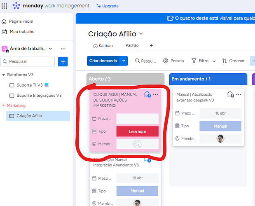Add a new board view with plus
Image resolution: width=255 pixels, height=206 pixels.
click(151, 45)
